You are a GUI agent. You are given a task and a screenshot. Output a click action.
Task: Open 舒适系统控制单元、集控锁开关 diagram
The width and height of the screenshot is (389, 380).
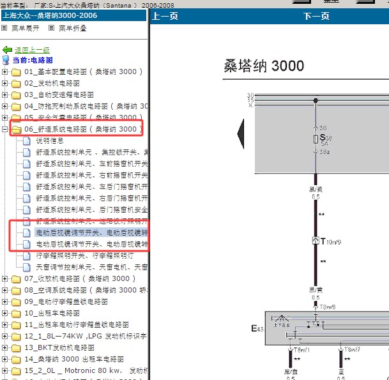(x=91, y=152)
